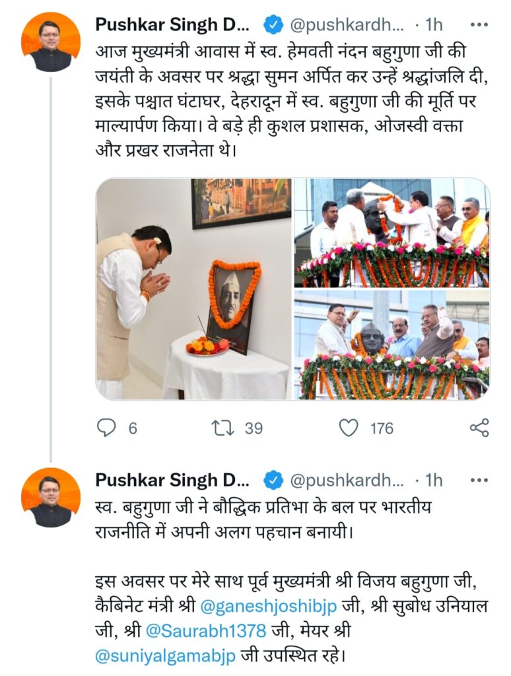Open the three-dot menu on first tweet
This screenshot has width=511, height=676.
click(x=479, y=25)
